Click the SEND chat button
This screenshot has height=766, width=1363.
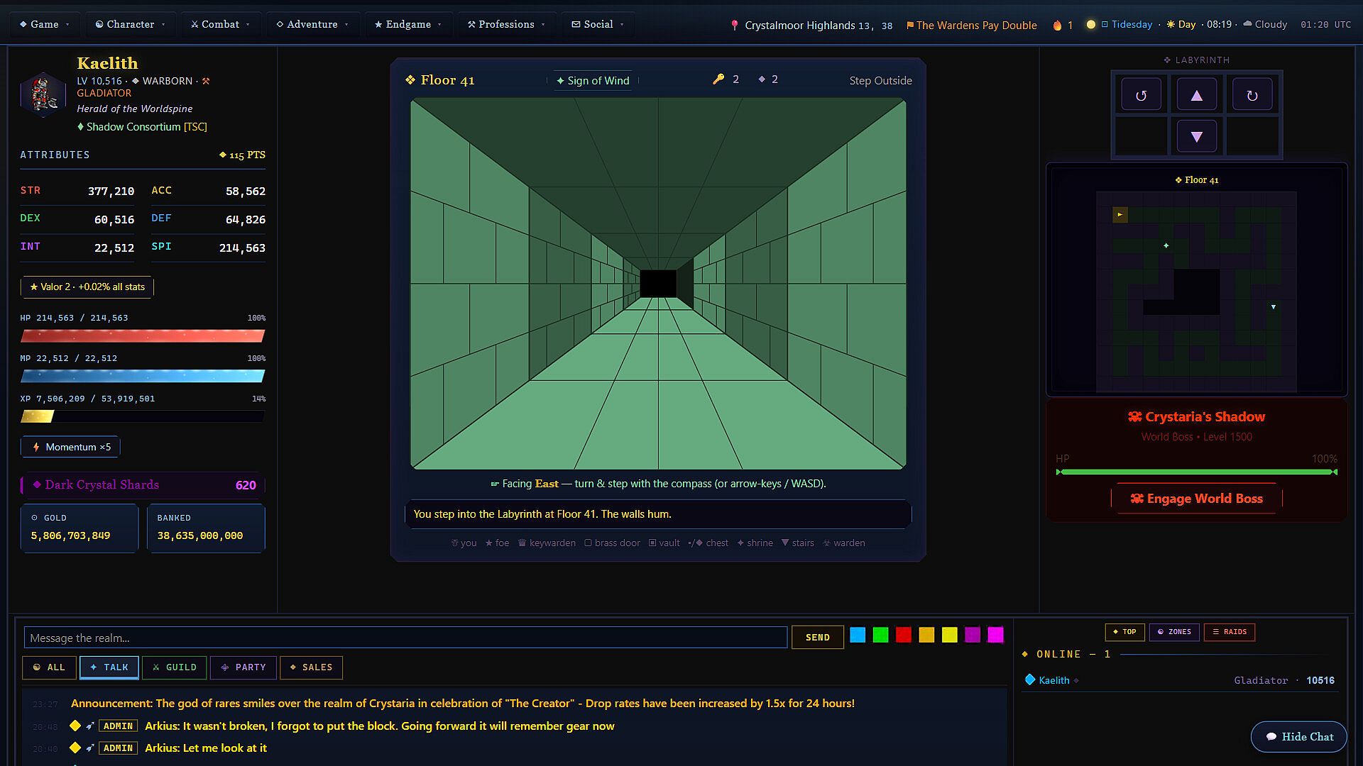tap(818, 638)
